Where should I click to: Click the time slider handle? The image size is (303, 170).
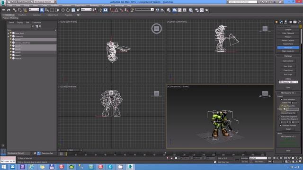[x=71, y=150]
